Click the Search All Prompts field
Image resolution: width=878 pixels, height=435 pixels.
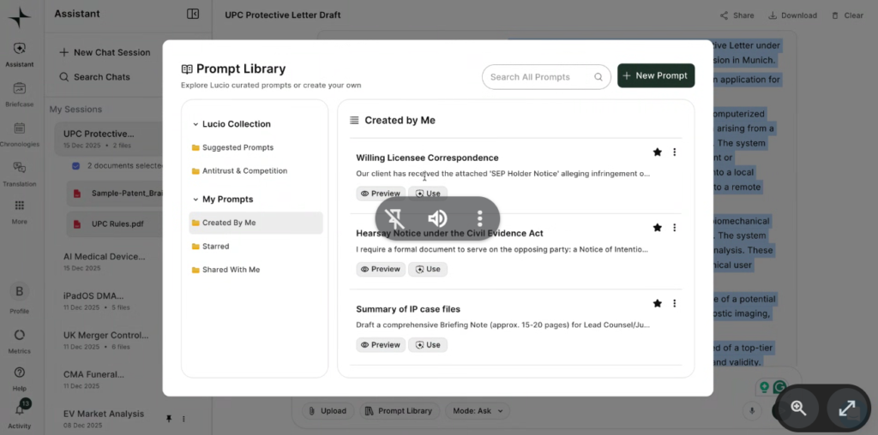click(x=538, y=77)
